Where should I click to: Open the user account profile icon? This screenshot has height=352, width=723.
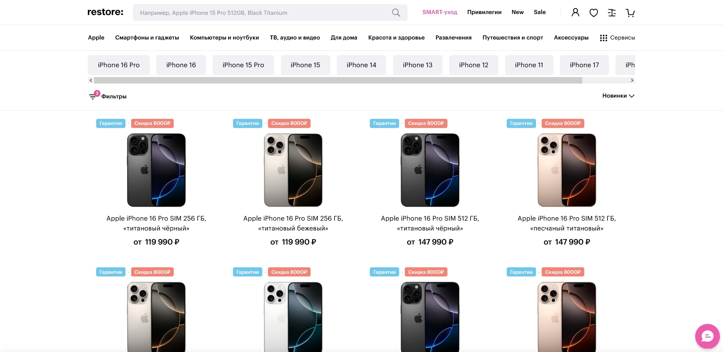click(x=575, y=13)
